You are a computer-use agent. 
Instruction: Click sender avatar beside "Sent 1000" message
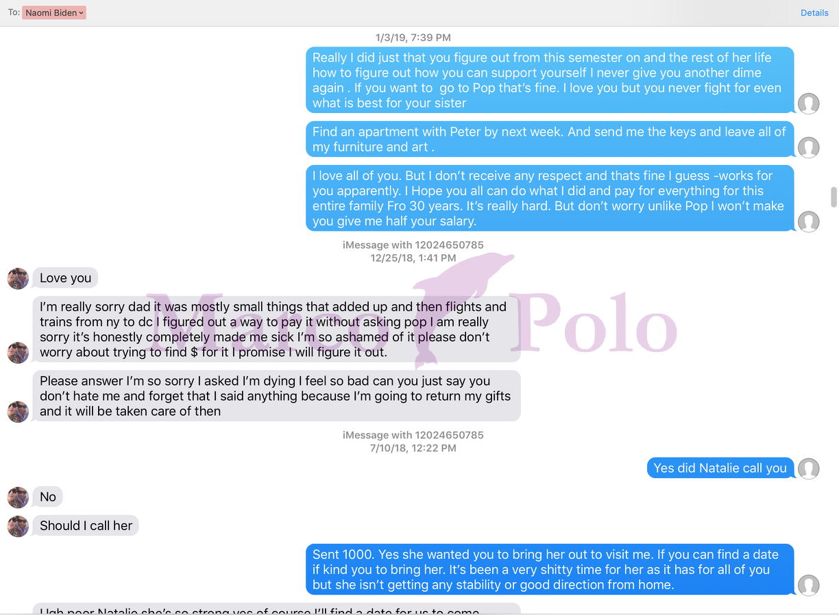pos(809,585)
